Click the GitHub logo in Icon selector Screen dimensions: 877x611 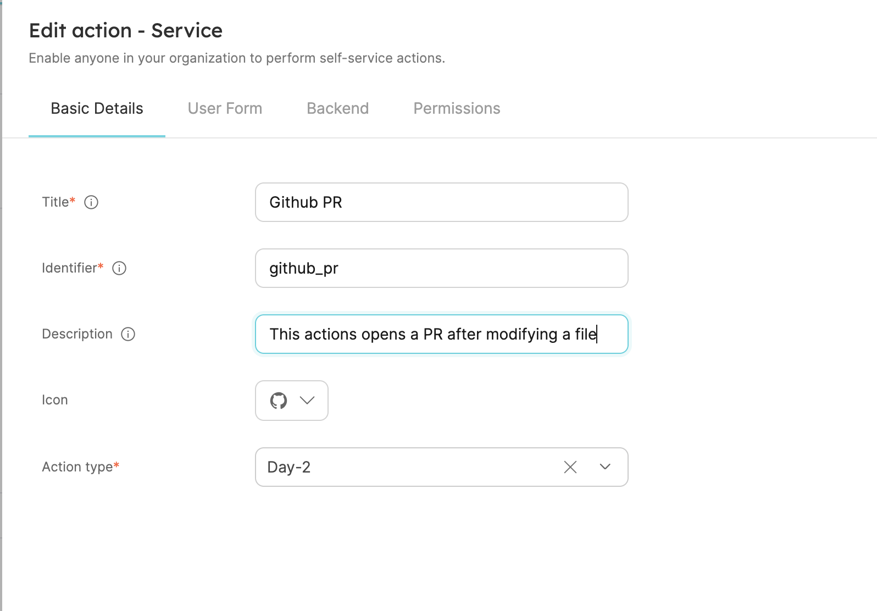279,401
